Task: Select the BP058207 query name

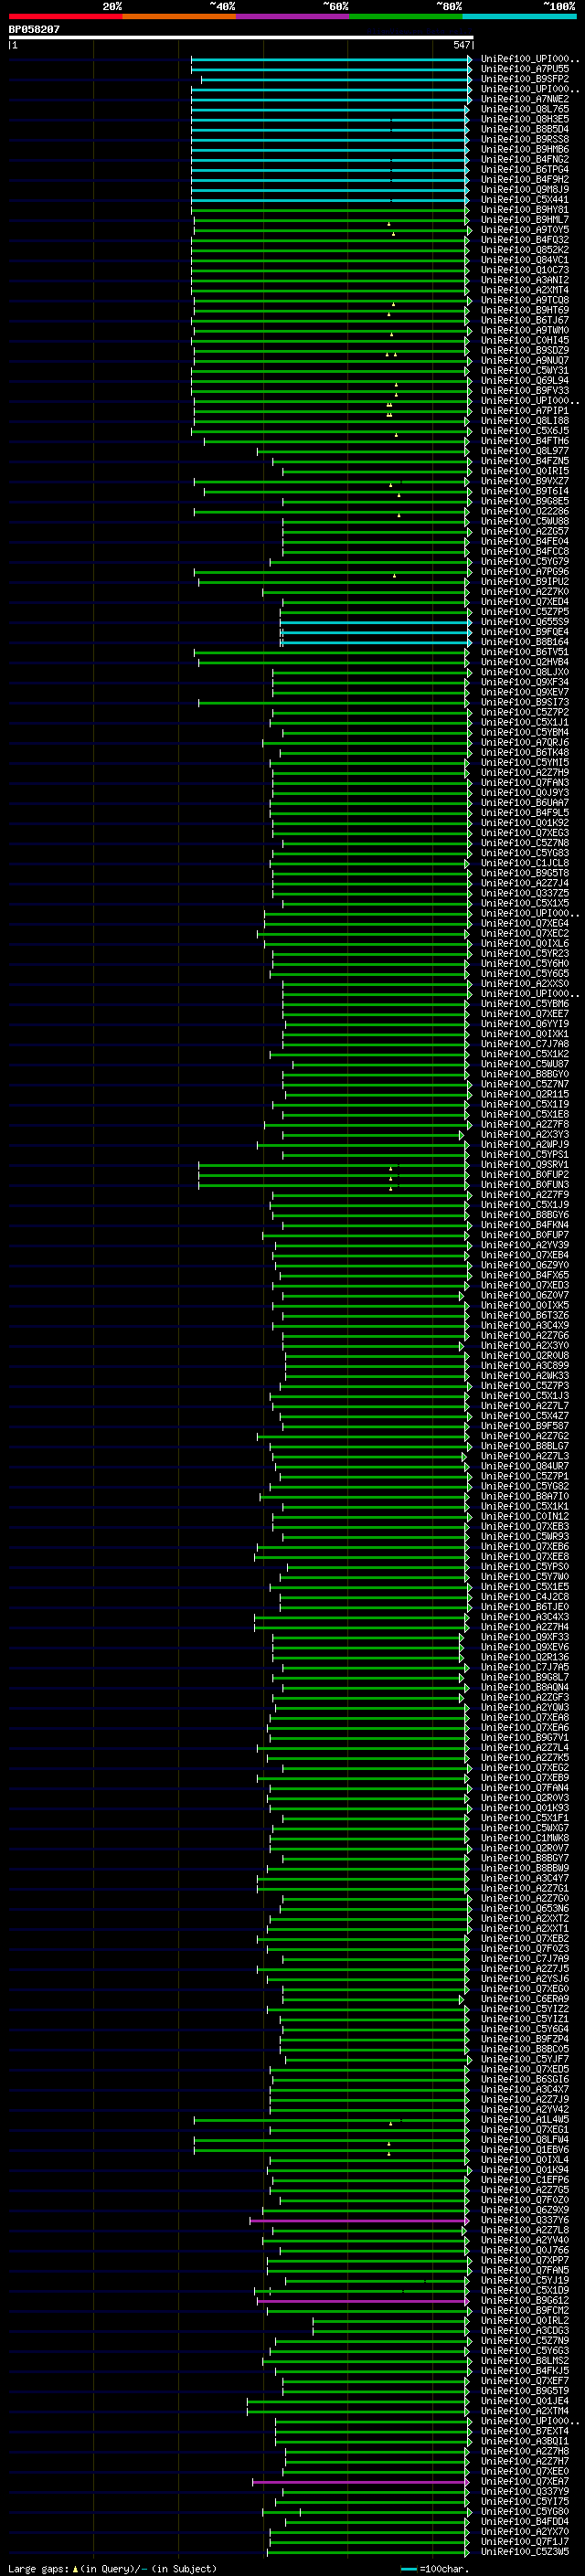Action: click(x=34, y=30)
